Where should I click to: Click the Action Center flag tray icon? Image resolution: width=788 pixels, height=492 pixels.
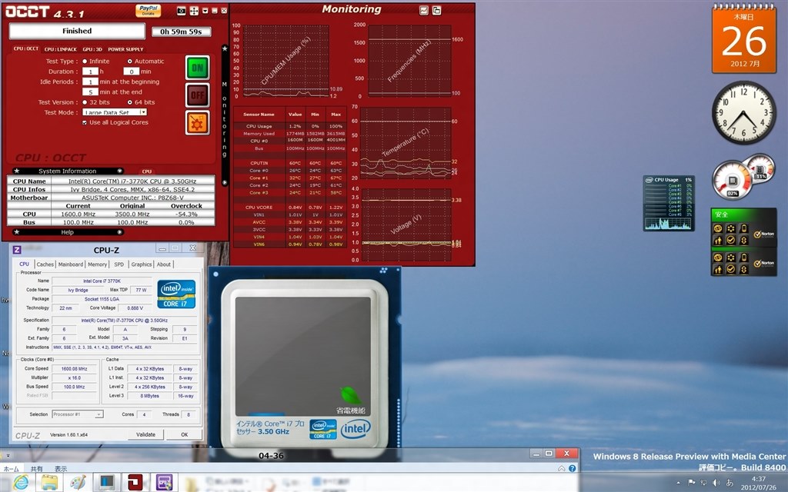point(692,483)
